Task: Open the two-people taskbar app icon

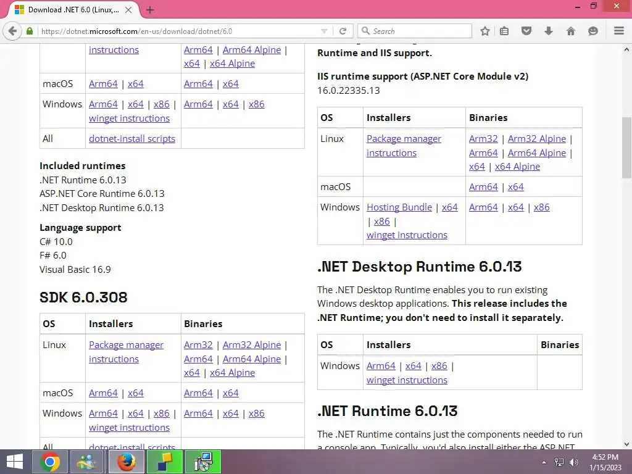Action: [88, 462]
